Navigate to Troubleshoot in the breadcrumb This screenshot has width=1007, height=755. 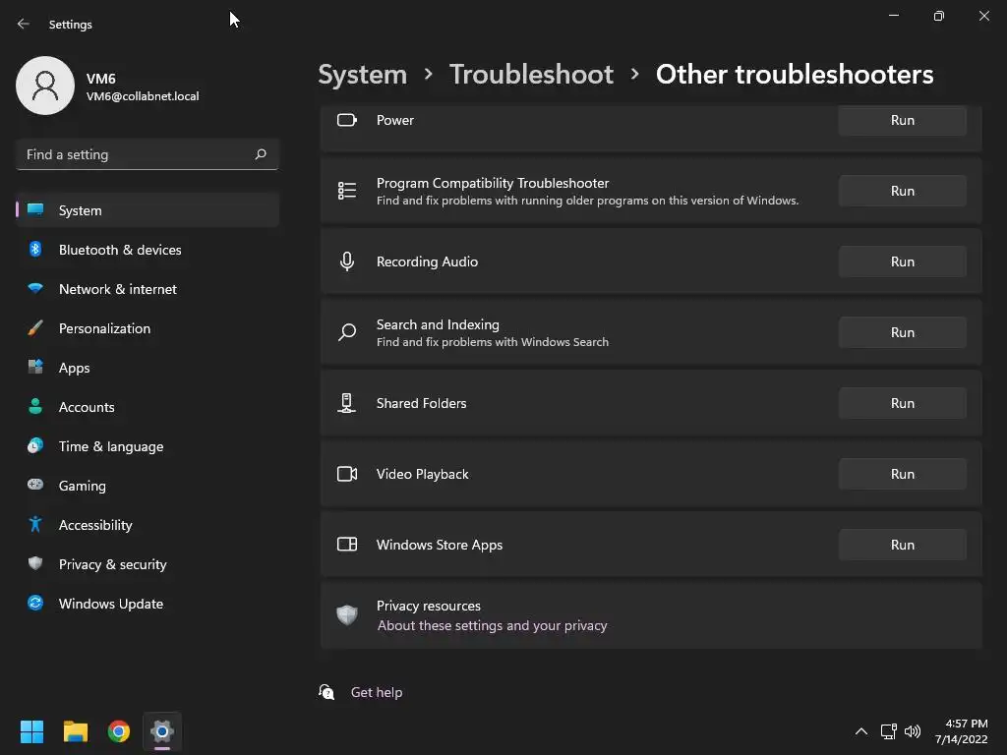tap(531, 75)
